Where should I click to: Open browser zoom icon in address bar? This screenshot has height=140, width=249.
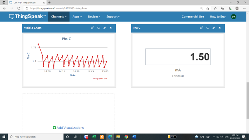(202, 8)
